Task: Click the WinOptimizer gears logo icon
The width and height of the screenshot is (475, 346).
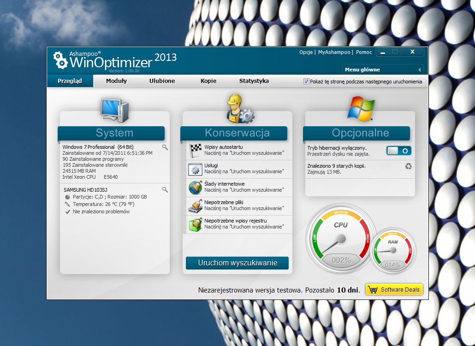Action: tap(60, 60)
